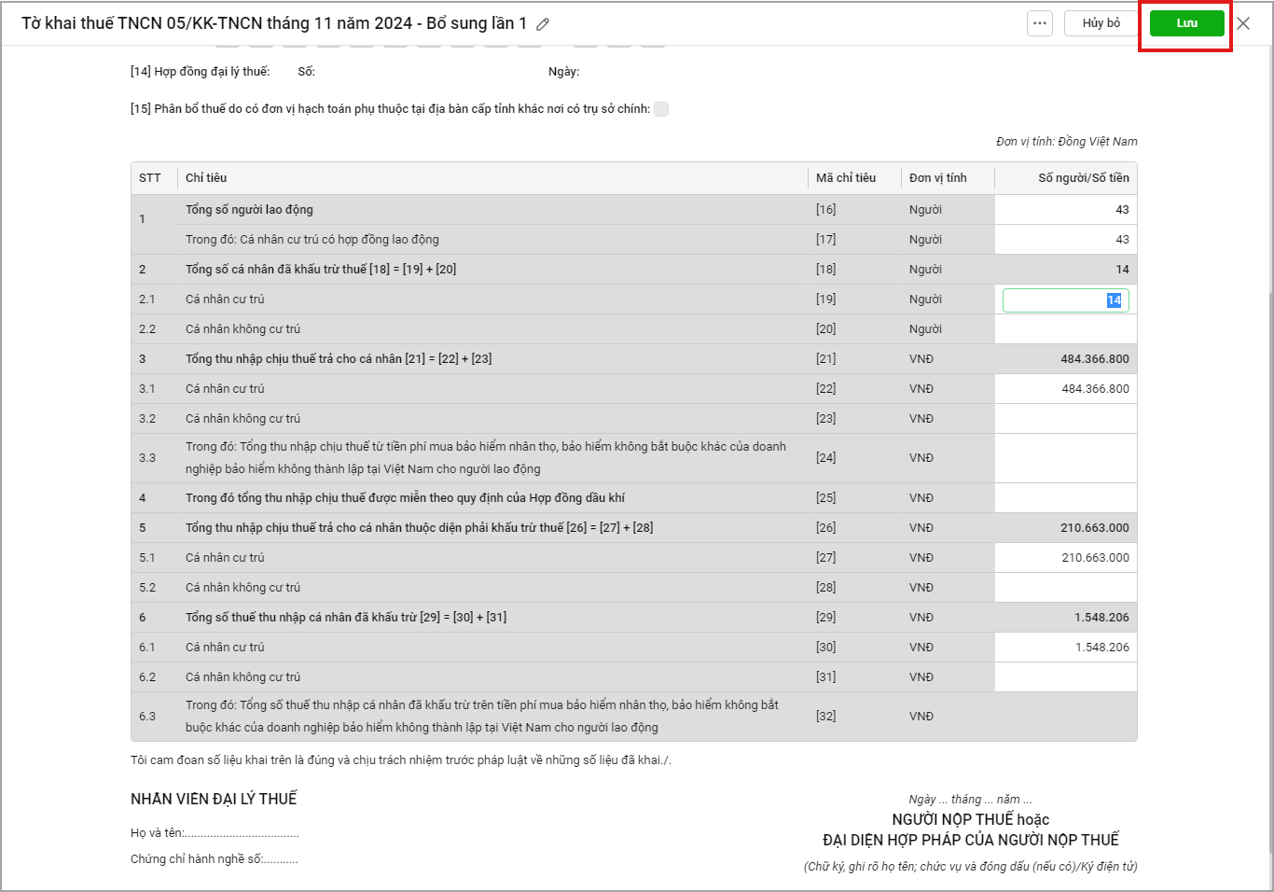Select the empty field for code [25]
1274x892 pixels.
(x=1065, y=498)
